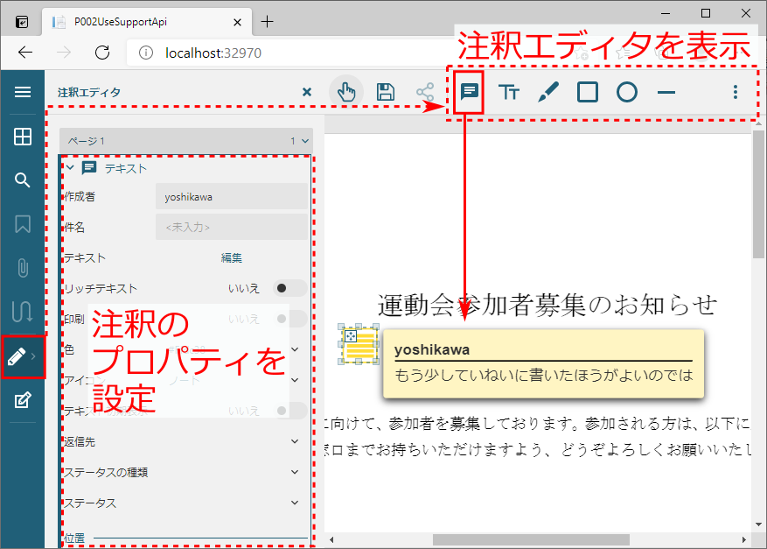The height and width of the screenshot is (549, 767).
Task: Open the アイコン dropdown
Action: (295, 380)
